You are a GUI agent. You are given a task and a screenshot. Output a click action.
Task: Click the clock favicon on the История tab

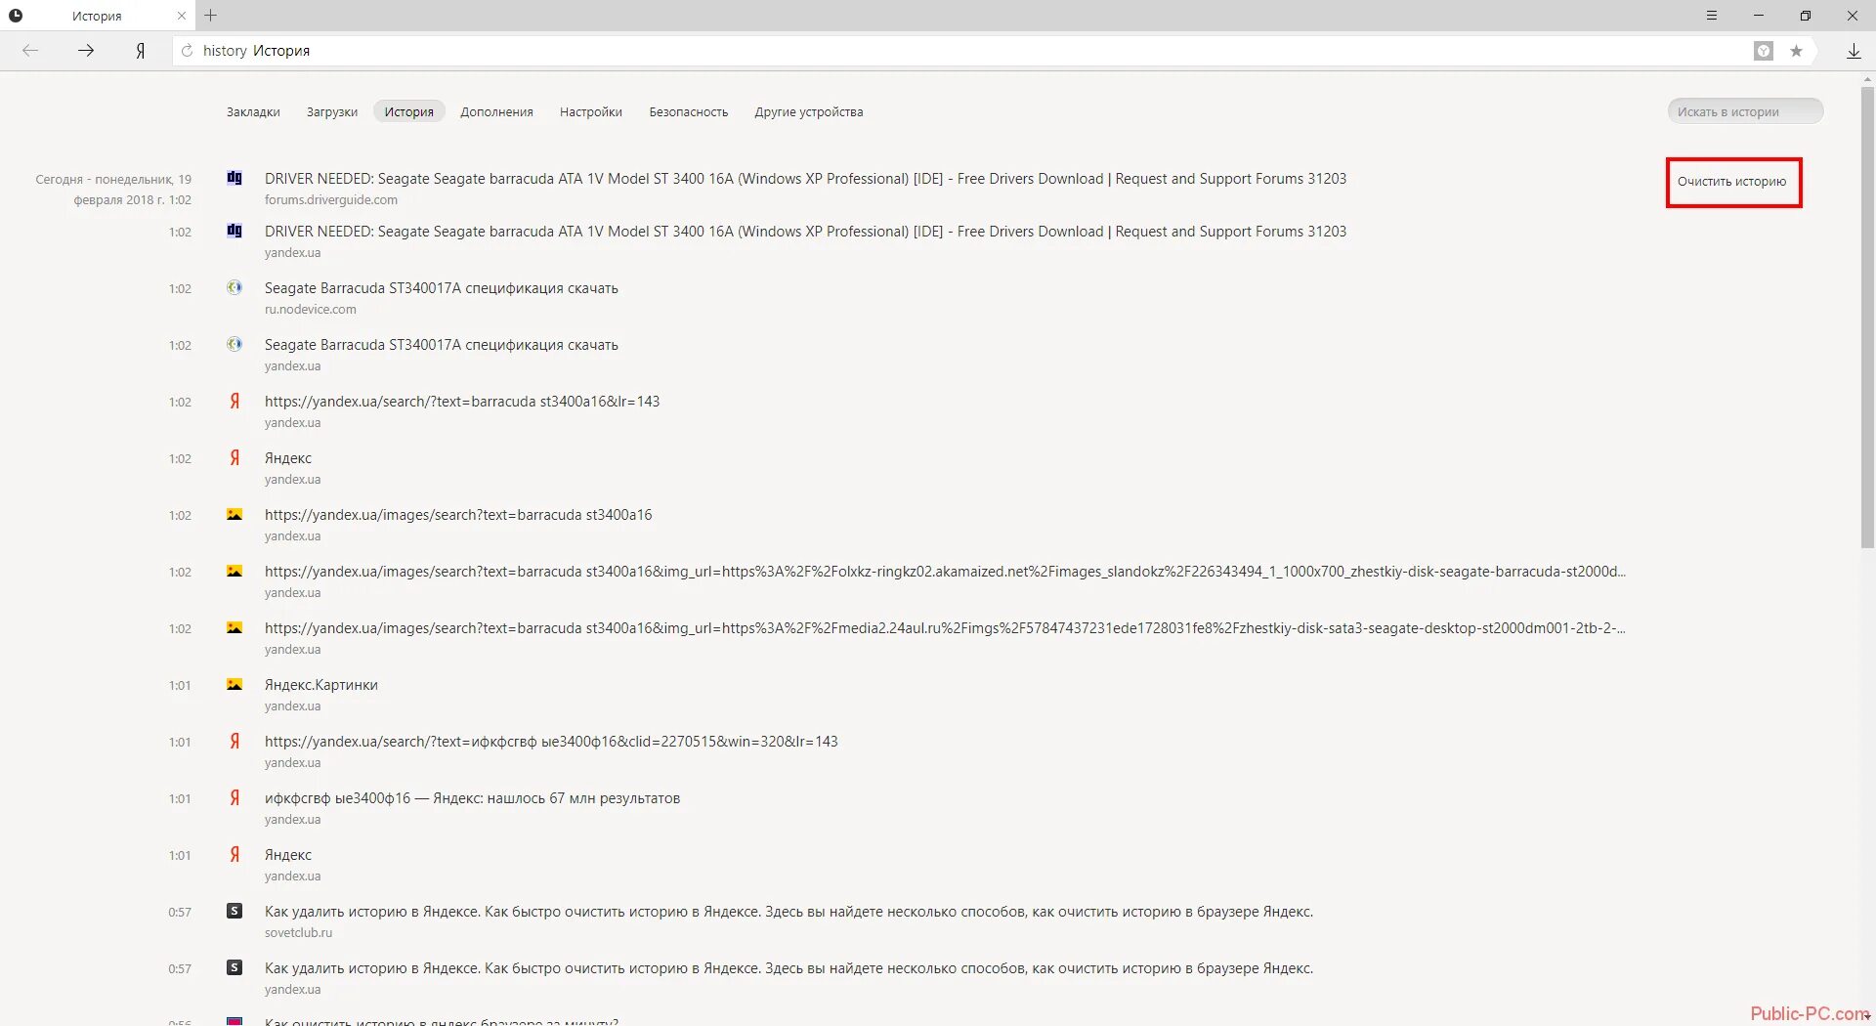tap(16, 16)
